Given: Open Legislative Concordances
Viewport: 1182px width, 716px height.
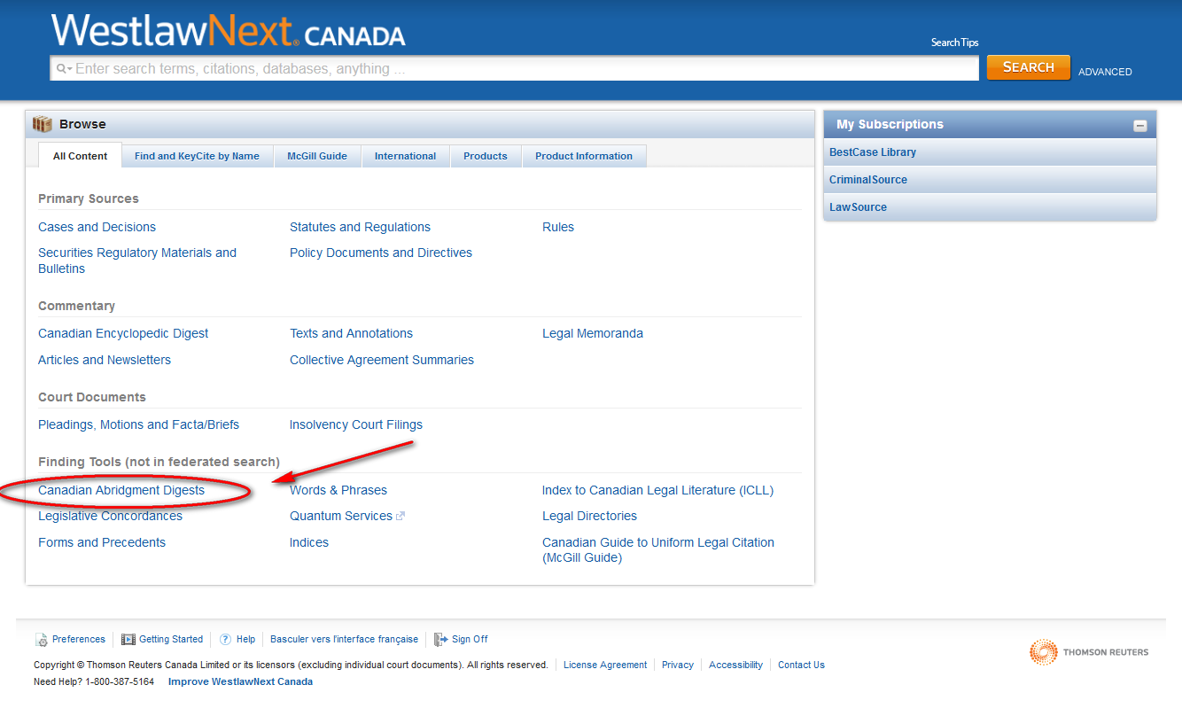Looking at the screenshot, I should tap(110, 516).
